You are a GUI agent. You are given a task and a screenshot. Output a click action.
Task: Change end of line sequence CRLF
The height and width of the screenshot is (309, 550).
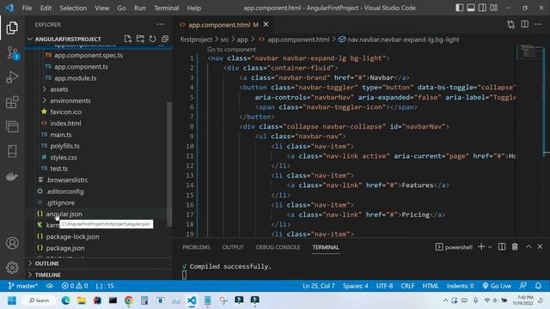click(x=407, y=286)
